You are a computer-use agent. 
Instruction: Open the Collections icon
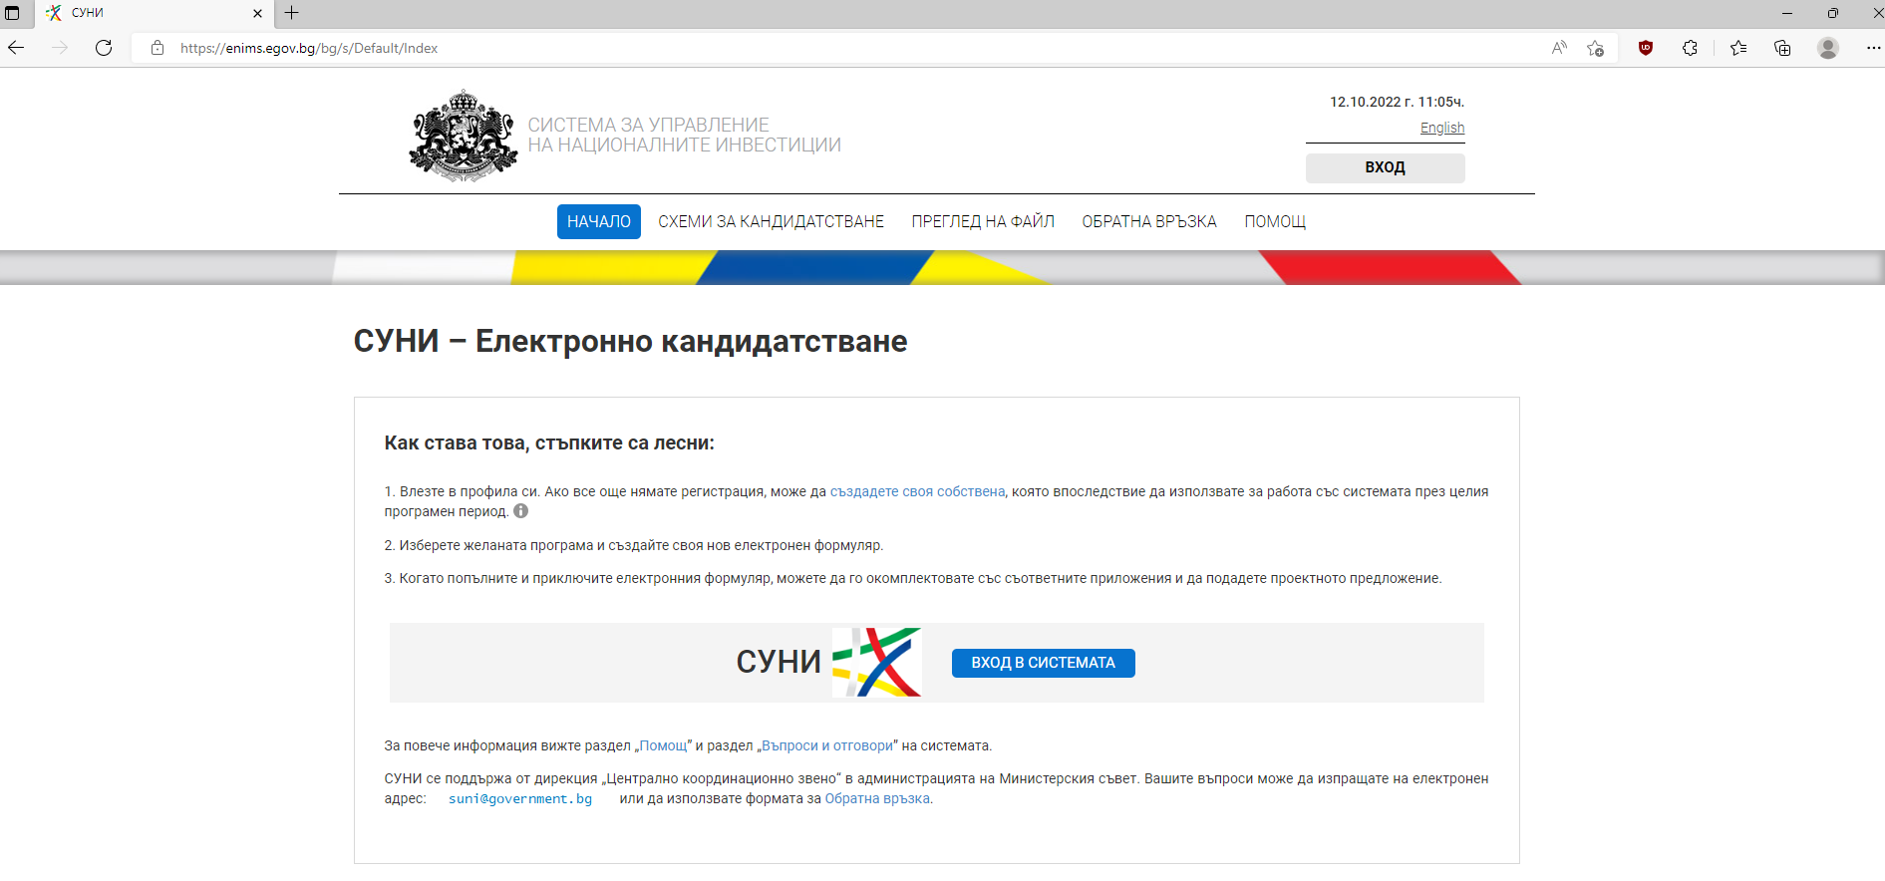tap(1782, 48)
